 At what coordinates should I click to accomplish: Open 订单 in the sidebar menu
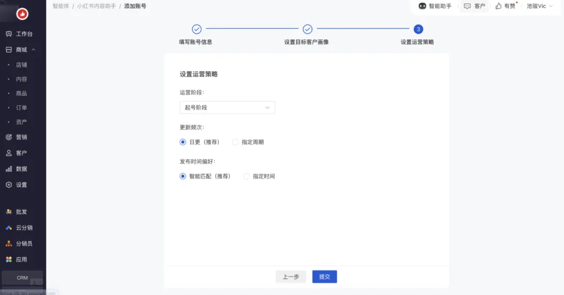pyautogui.click(x=21, y=108)
